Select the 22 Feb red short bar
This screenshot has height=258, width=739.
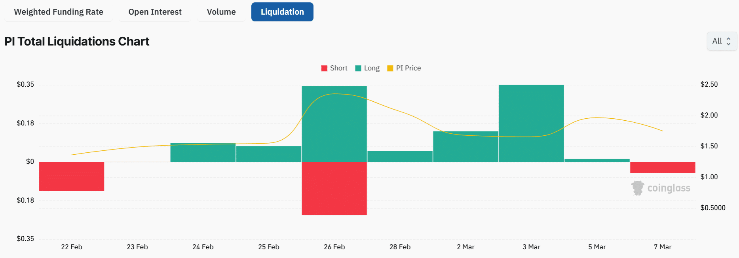(72, 176)
